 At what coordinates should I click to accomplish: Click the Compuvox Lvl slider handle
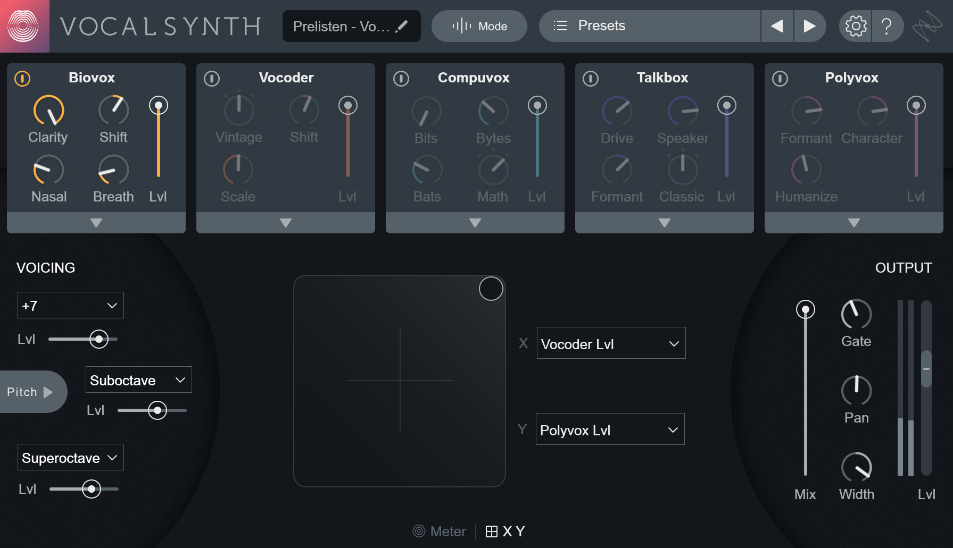pos(537,105)
